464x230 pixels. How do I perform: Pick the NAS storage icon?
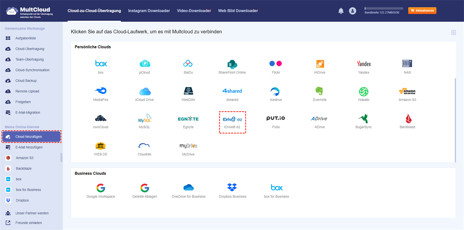click(407, 64)
